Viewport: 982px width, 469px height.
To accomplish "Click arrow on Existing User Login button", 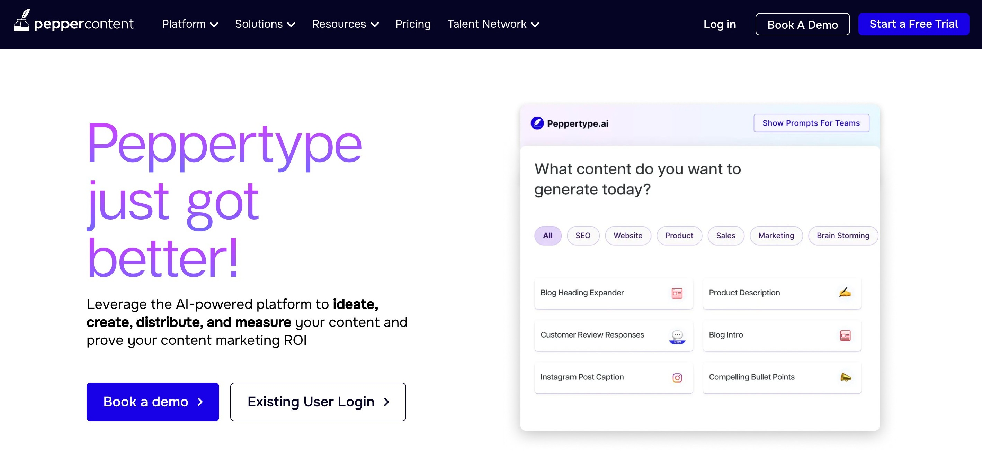I will (x=386, y=402).
